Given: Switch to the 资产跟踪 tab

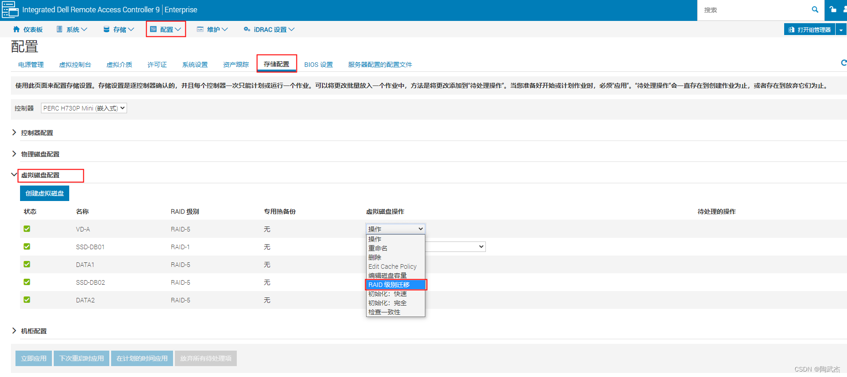Looking at the screenshot, I should [236, 65].
